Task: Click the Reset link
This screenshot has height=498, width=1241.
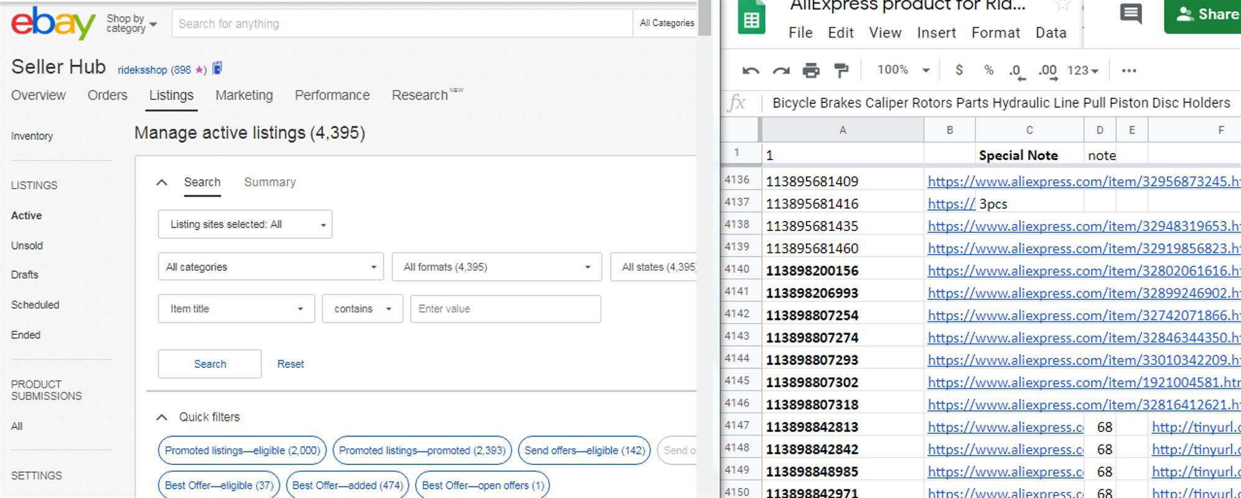Action: pos(291,364)
